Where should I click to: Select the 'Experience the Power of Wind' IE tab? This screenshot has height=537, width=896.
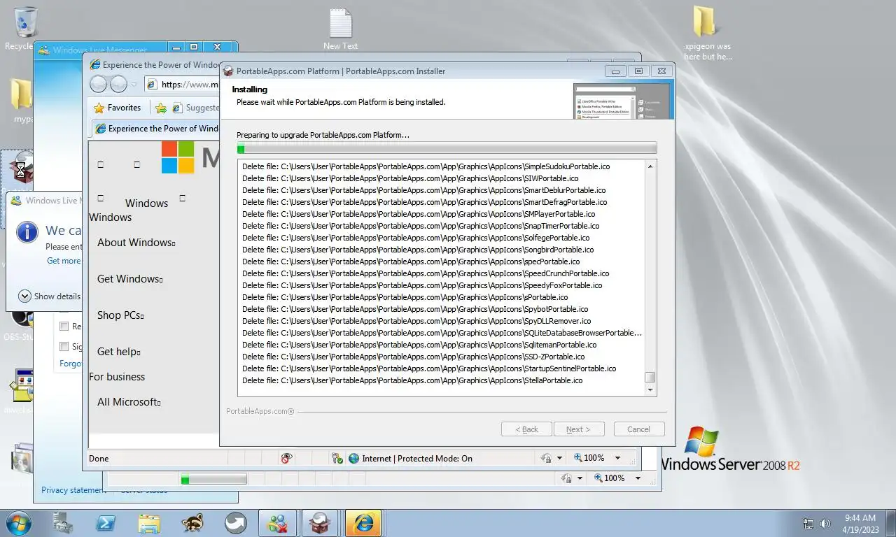pyautogui.click(x=156, y=129)
